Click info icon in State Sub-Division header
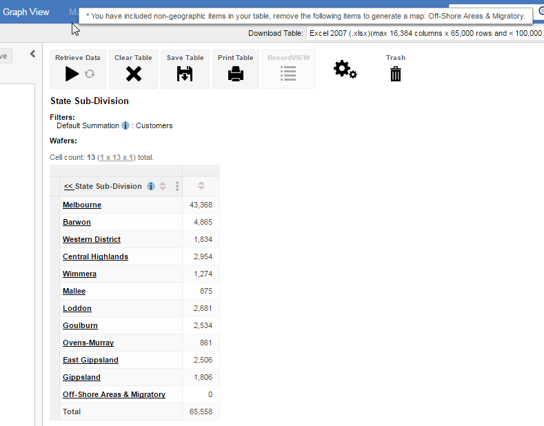The height and width of the screenshot is (426, 544). click(151, 186)
